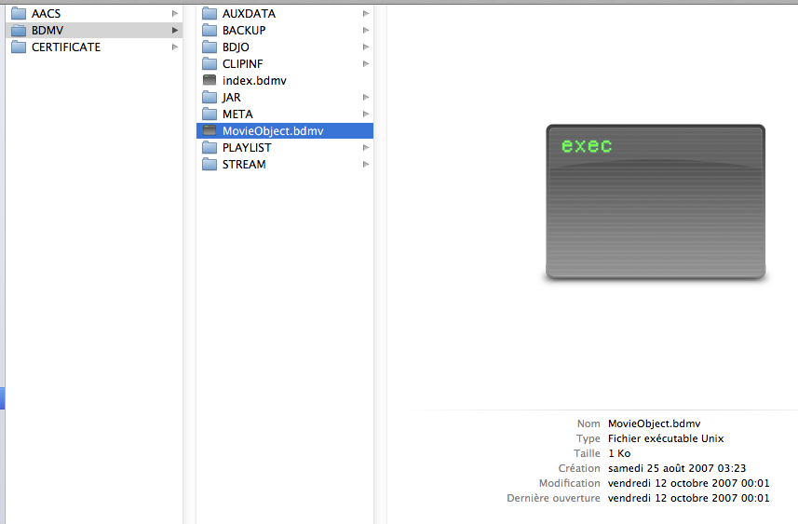The height and width of the screenshot is (524, 798).
Task: Expand the AACS folder arrow
Action: coord(175,14)
